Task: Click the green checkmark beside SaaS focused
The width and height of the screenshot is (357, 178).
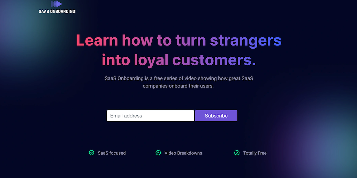Action: 92,153
